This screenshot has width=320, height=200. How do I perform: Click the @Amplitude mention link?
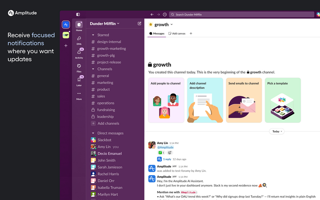[165, 147]
